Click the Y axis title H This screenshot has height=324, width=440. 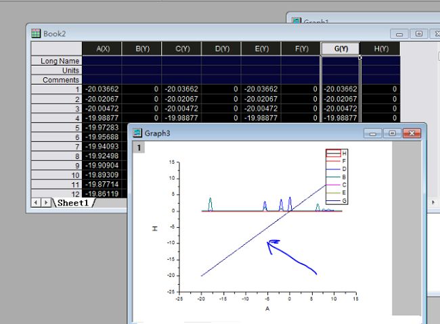point(154,229)
